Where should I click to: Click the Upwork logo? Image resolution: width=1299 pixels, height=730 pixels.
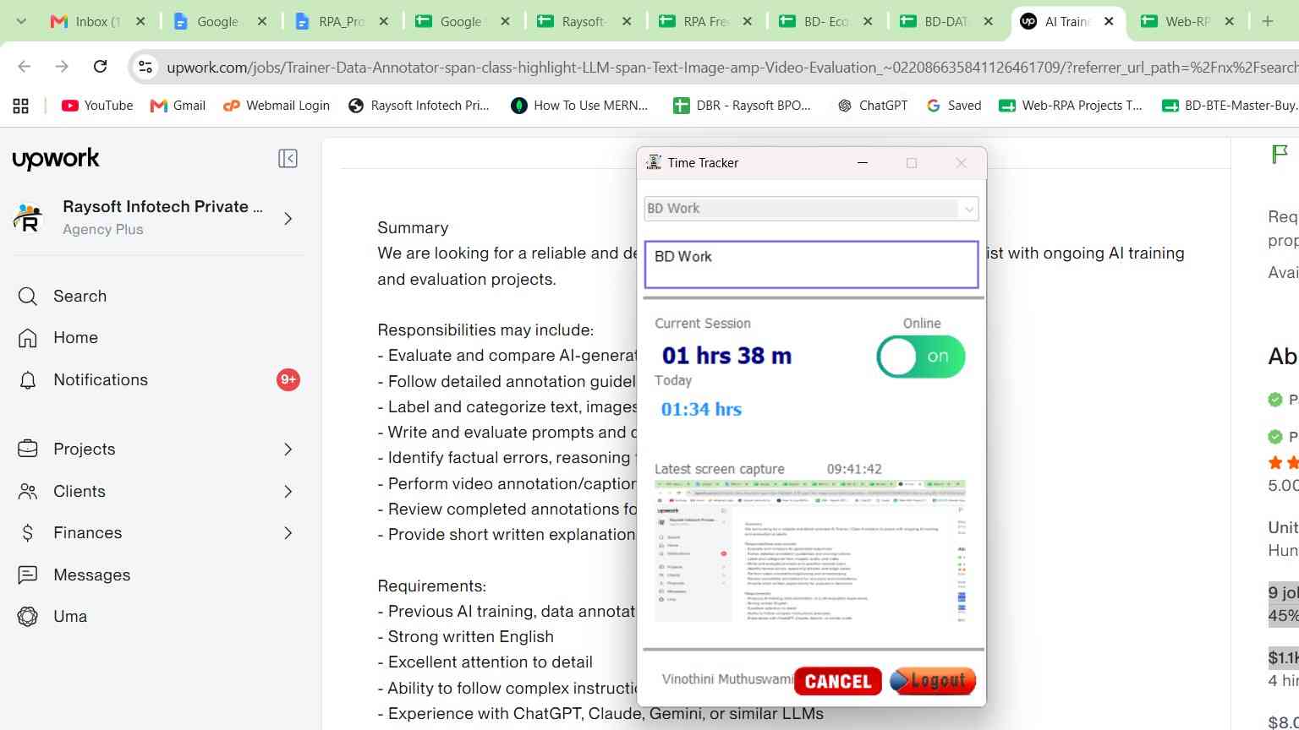click(x=56, y=159)
